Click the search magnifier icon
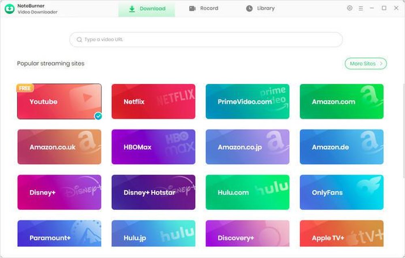The height and width of the screenshot is (258, 405). click(x=79, y=40)
